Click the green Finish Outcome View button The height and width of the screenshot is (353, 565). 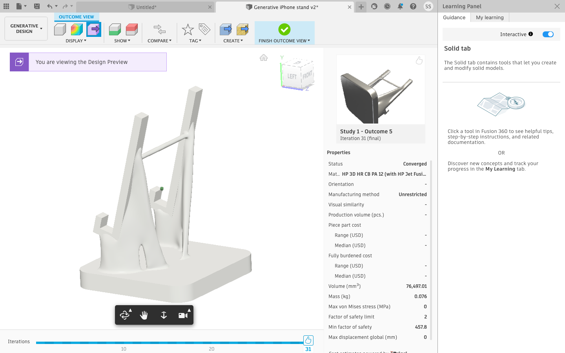(284, 29)
